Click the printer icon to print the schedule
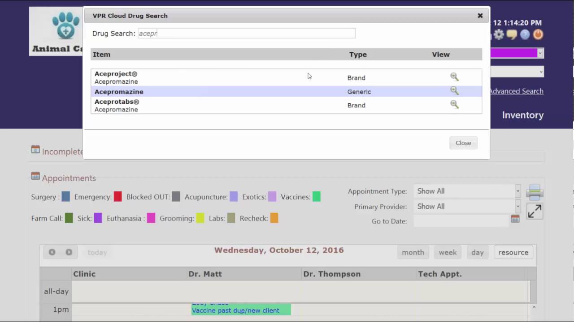 coord(535,192)
